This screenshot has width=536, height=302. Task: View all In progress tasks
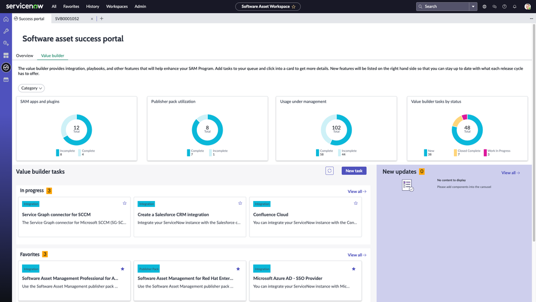[357, 191]
